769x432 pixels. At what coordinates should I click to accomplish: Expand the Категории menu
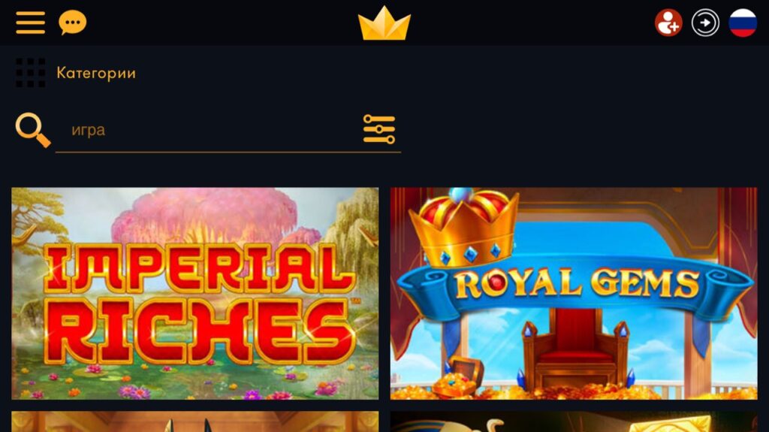(x=96, y=73)
